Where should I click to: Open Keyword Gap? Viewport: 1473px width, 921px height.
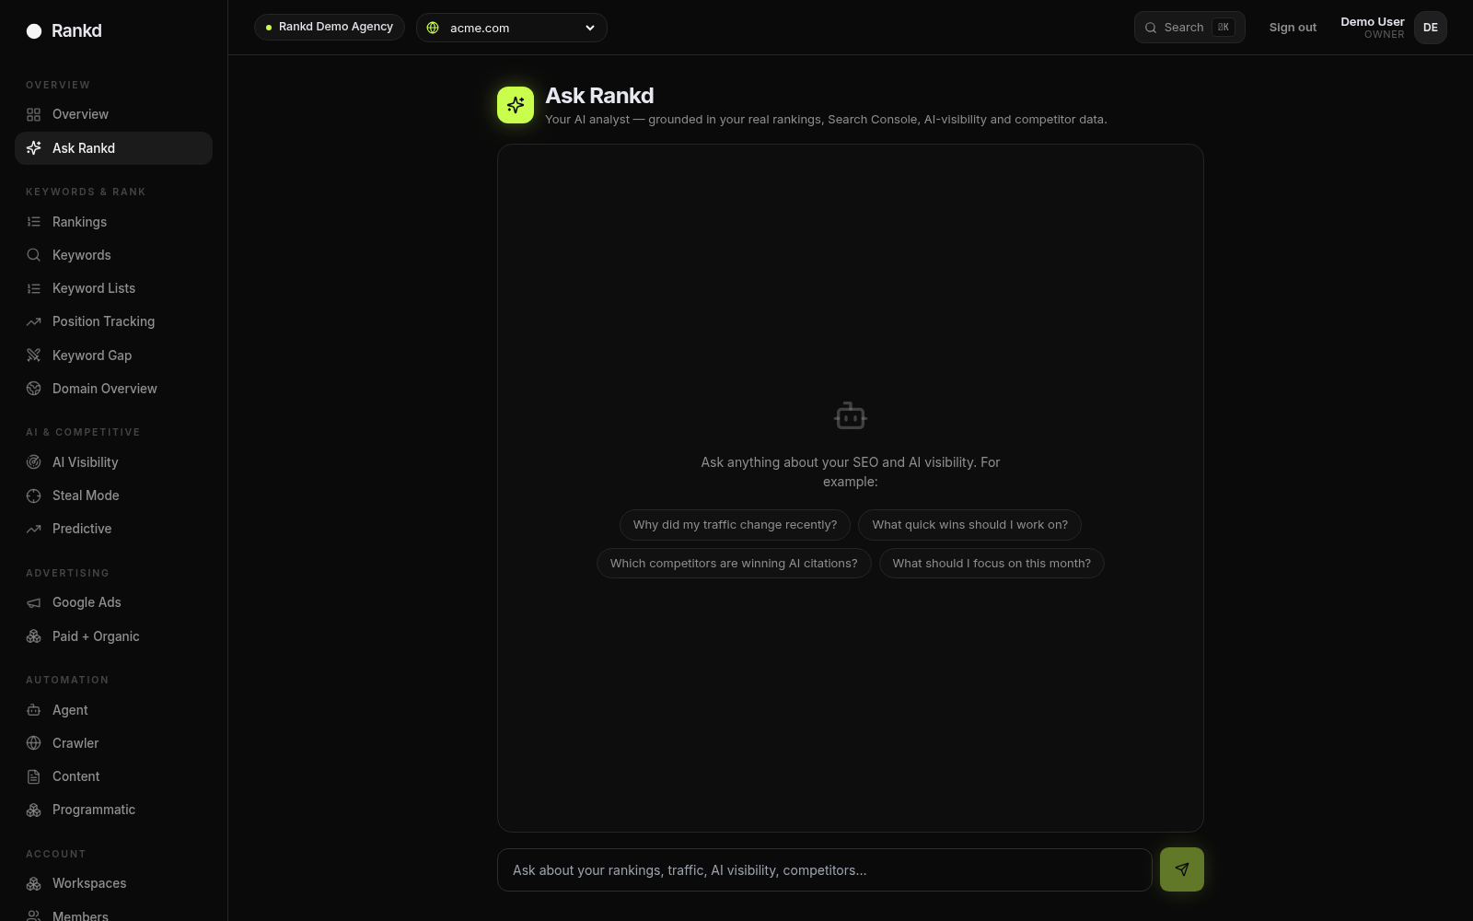coord(113,356)
